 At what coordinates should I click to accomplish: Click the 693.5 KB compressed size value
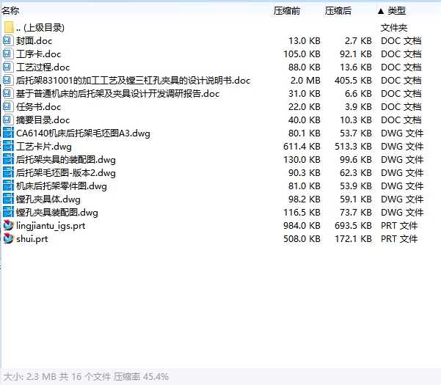pos(353,226)
